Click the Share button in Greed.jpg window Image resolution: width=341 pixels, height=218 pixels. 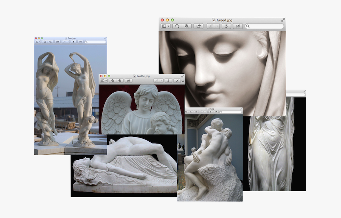click(198, 26)
